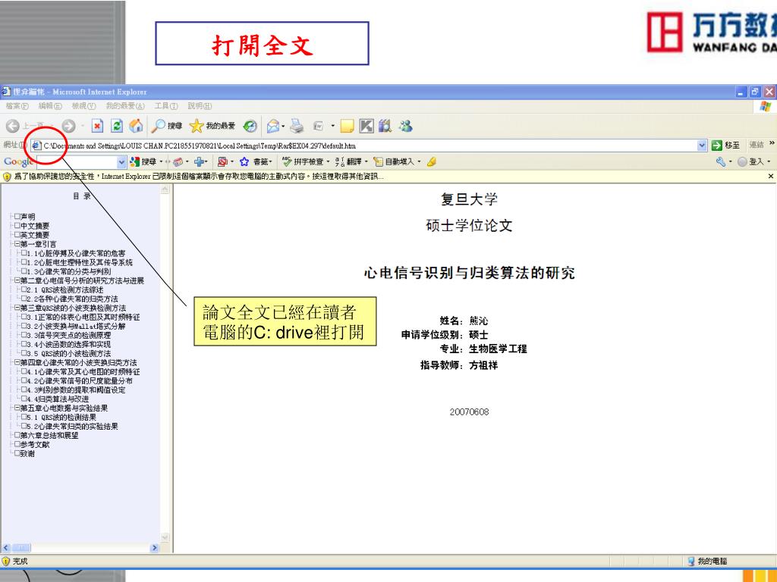Click the yellow note icon in toolbar
The height and width of the screenshot is (582, 777).
pos(347,127)
